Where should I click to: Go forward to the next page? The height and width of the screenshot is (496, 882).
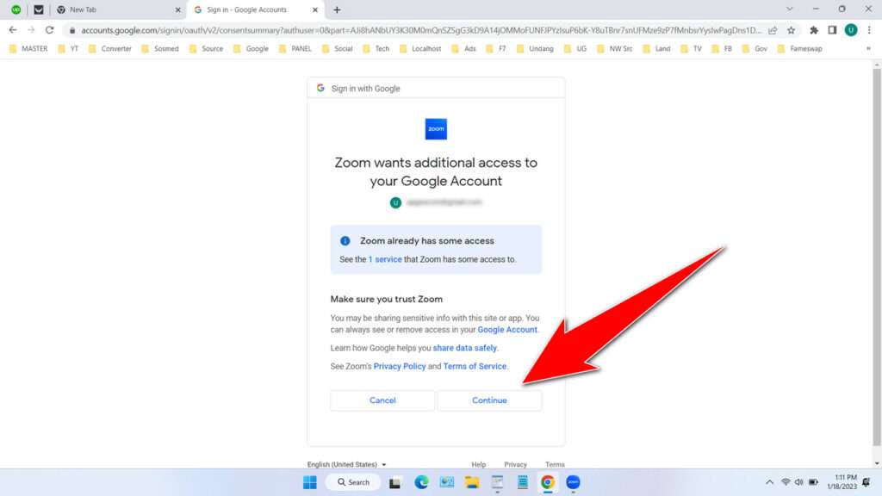31,30
